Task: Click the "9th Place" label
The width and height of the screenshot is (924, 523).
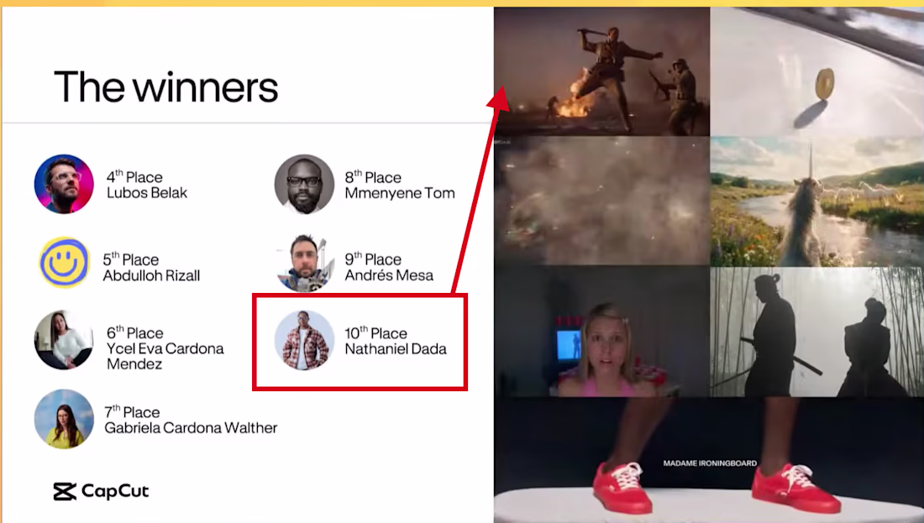Action: pos(373,259)
